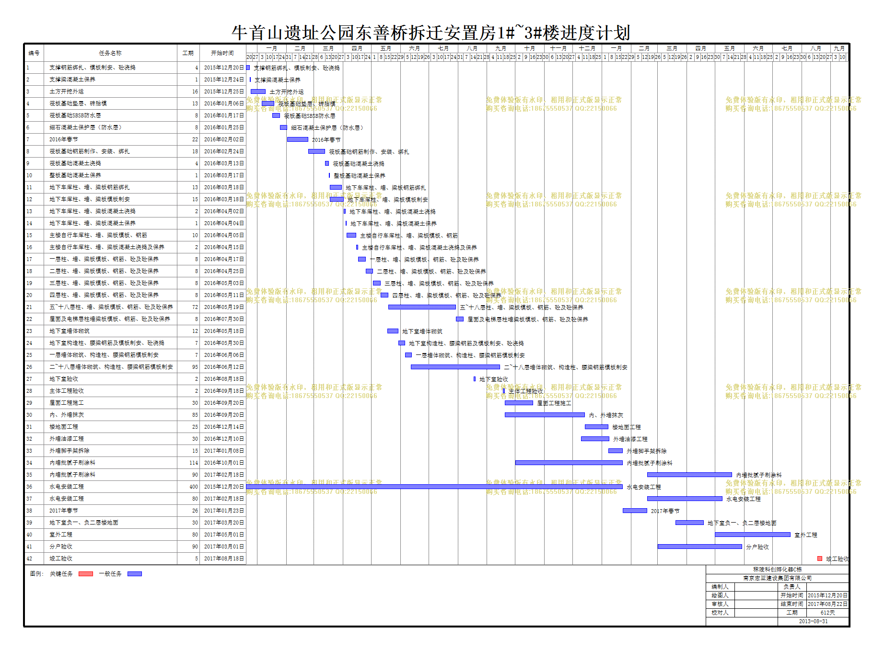Click the 绘图人 label in title block

(x=720, y=595)
